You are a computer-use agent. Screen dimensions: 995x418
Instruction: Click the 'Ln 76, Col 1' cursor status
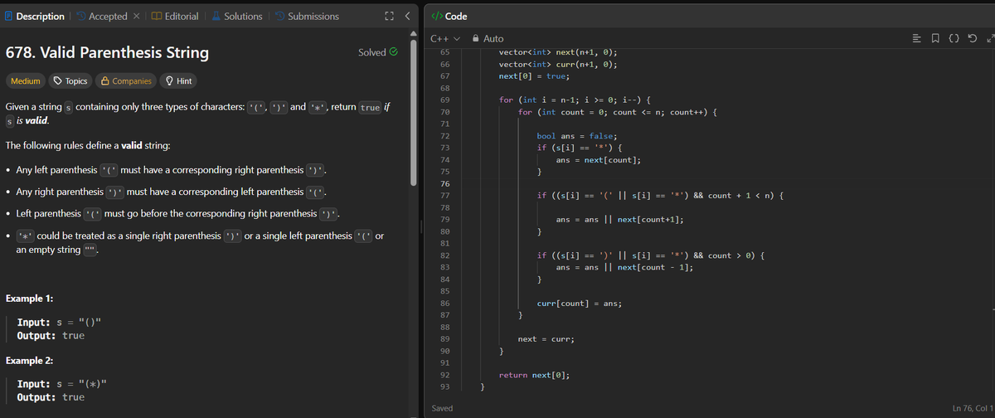click(x=973, y=408)
